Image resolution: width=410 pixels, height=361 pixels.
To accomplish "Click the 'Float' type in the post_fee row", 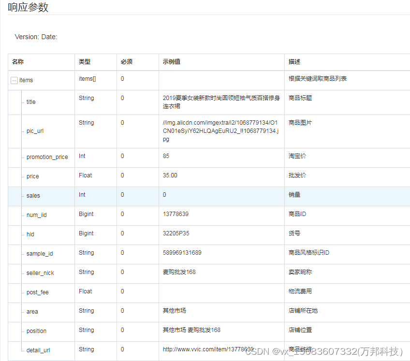I will click(85, 291).
